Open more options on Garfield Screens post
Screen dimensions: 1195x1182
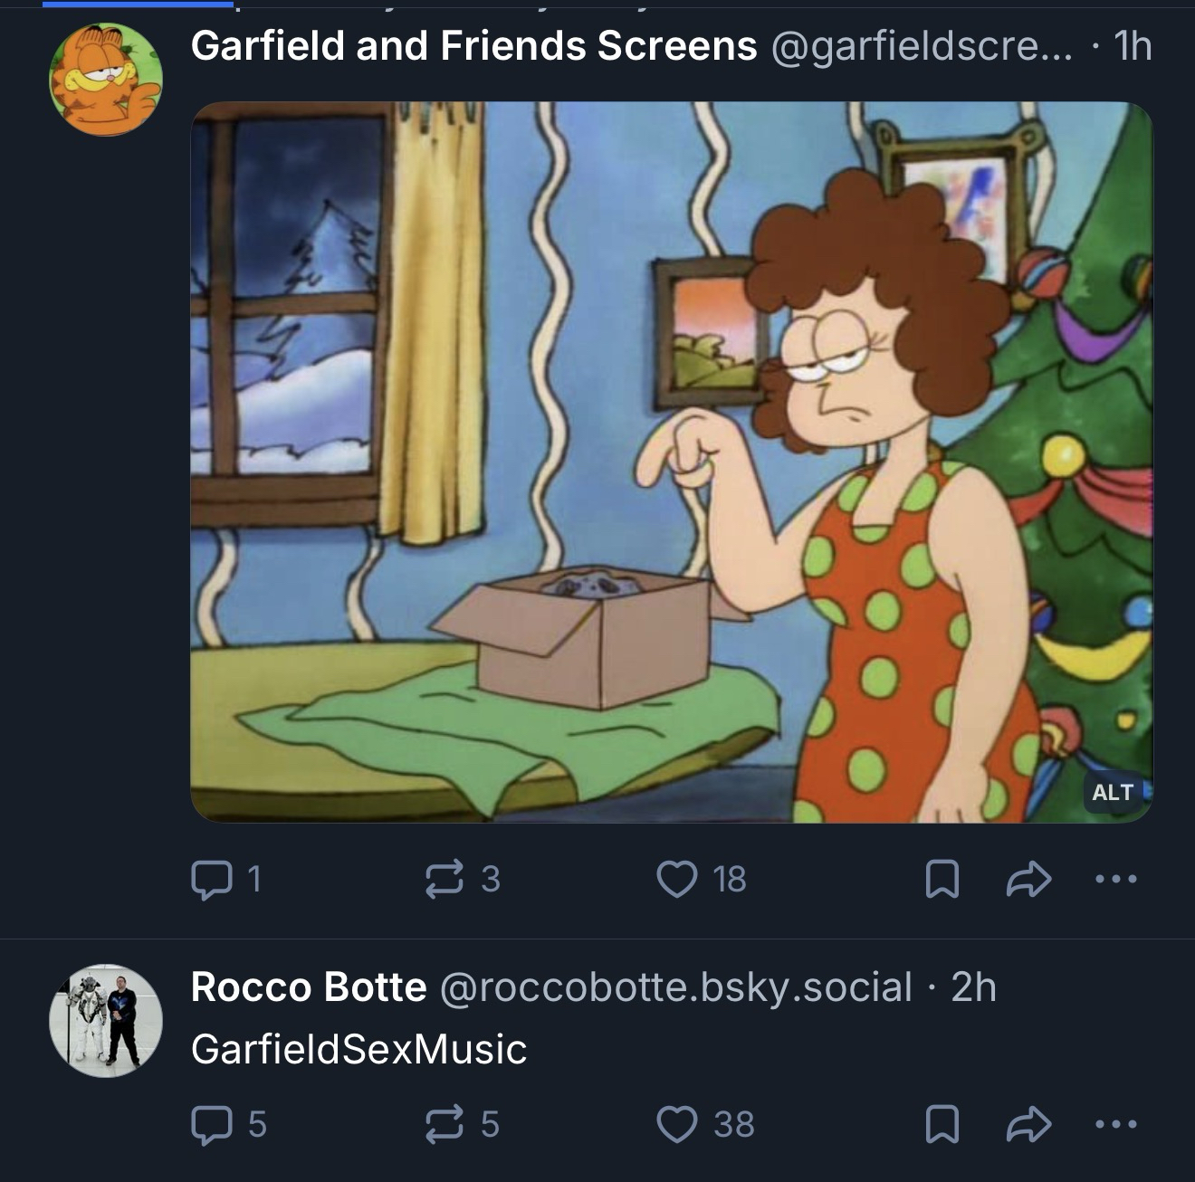tap(1114, 879)
